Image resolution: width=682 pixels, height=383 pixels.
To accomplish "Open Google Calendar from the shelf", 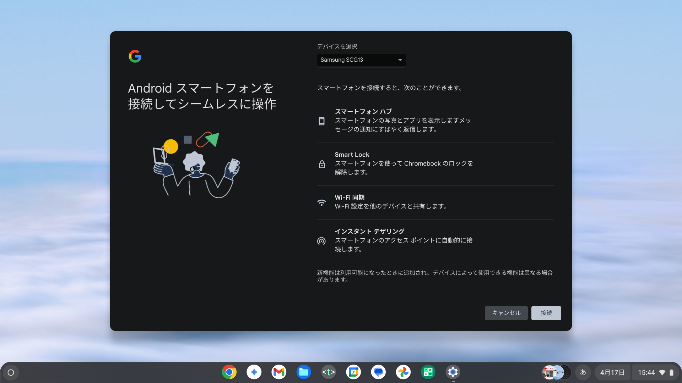I will 353,372.
